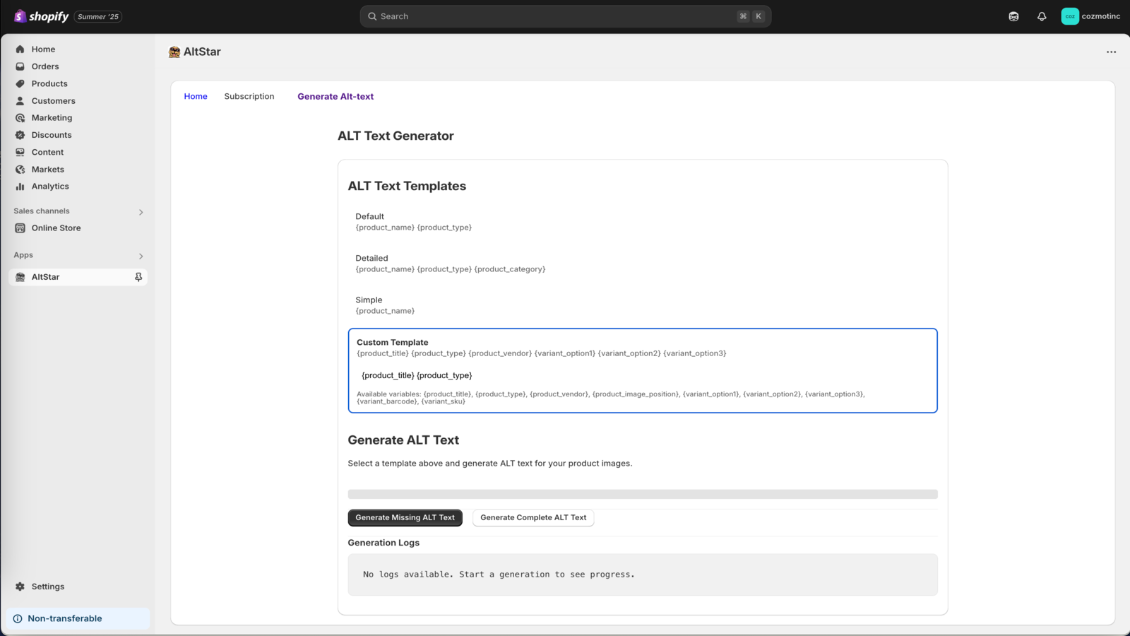The image size is (1130, 636).
Task: Open the Home sidebar icon
Action: 20,49
